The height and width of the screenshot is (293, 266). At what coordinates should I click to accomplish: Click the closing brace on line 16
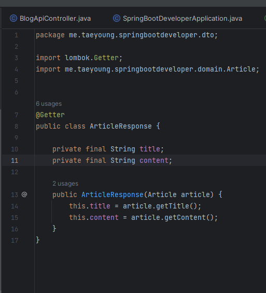pyautogui.click(x=54, y=229)
